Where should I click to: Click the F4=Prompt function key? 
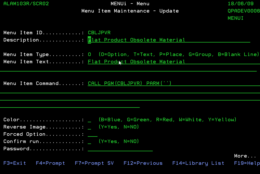pos(50,163)
